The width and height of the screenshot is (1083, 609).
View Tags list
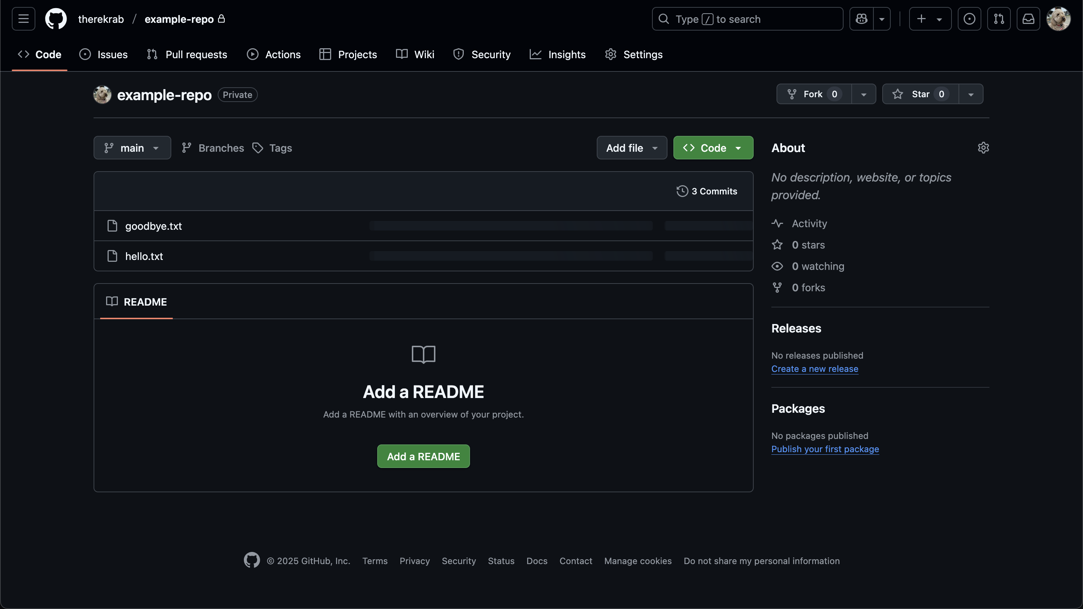point(273,148)
